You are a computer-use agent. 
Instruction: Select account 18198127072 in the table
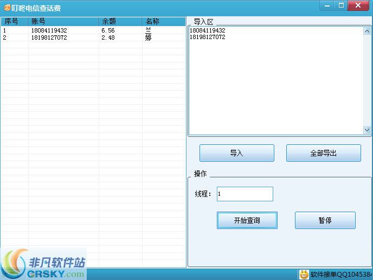click(49, 37)
